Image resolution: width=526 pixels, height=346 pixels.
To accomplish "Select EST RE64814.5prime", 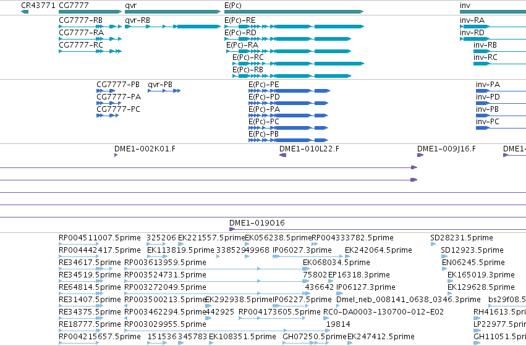I will (x=90, y=288).
